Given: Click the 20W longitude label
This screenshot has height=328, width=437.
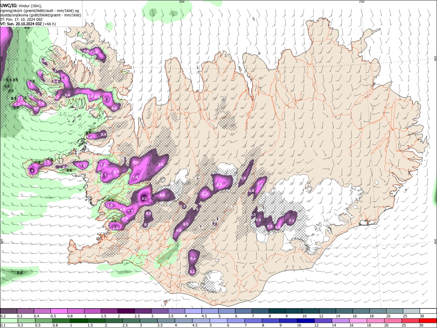Looking at the screenshot, I should (x=182, y=2).
